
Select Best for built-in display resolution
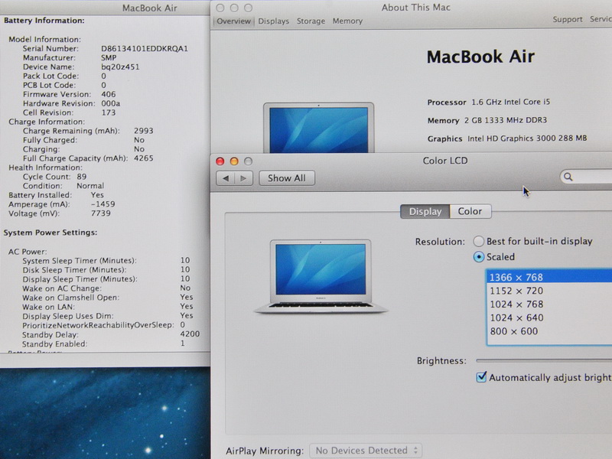479,241
